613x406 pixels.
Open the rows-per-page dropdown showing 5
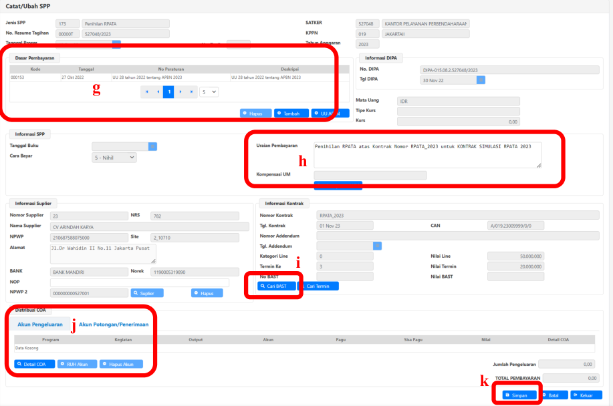click(x=209, y=92)
